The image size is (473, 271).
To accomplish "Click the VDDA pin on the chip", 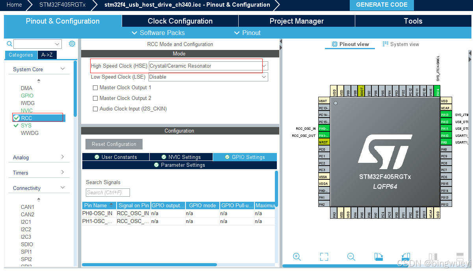I will coord(324,184).
